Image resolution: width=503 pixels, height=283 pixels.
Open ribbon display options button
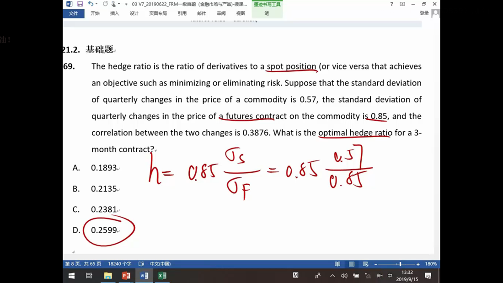[402, 4]
